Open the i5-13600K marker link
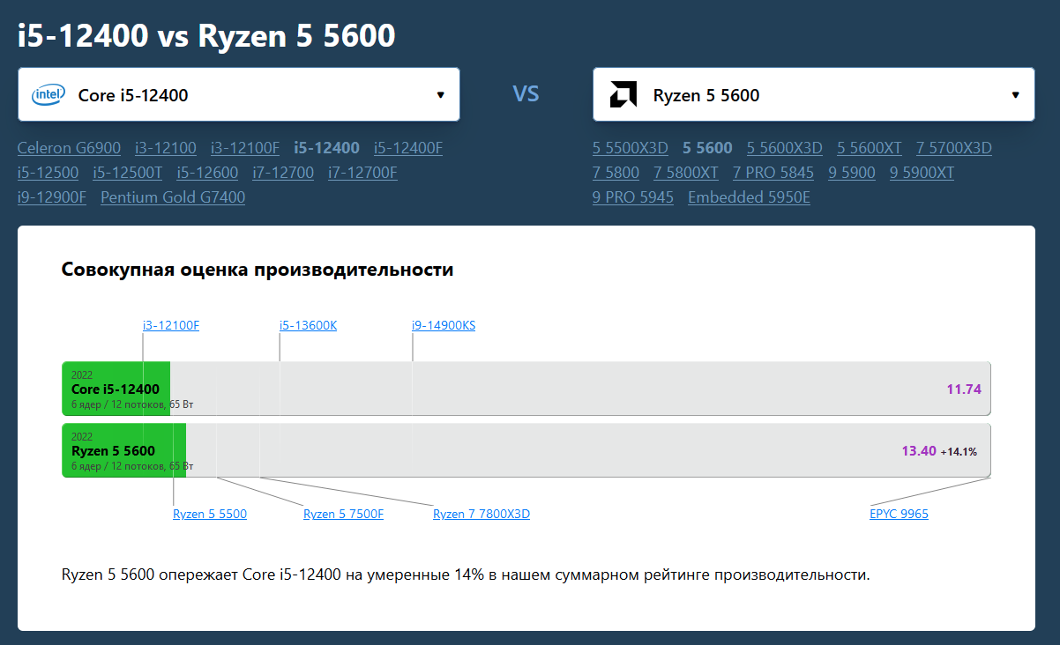 click(x=309, y=325)
